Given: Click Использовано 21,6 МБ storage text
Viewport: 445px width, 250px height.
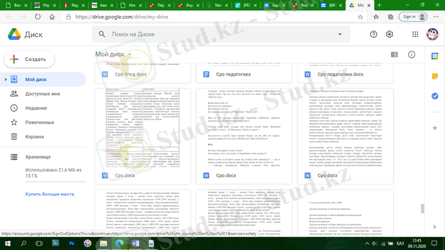Looking at the screenshot, I should [53, 173].
